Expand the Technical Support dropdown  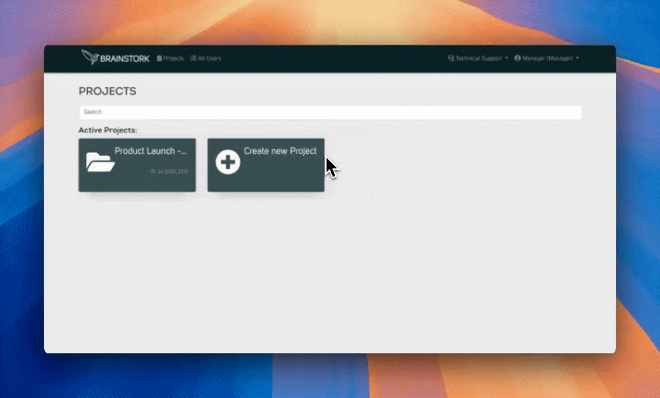(x=478, y=58)
